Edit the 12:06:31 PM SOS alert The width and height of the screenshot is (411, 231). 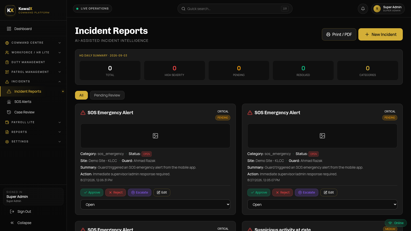[162, 192]
